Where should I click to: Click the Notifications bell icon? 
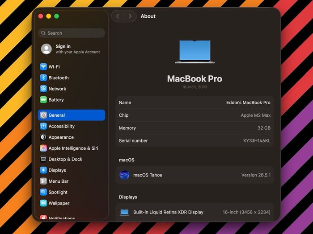pos(43,217)
